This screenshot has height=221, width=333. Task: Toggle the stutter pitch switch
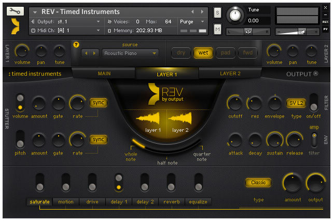[x=20, y=139]
